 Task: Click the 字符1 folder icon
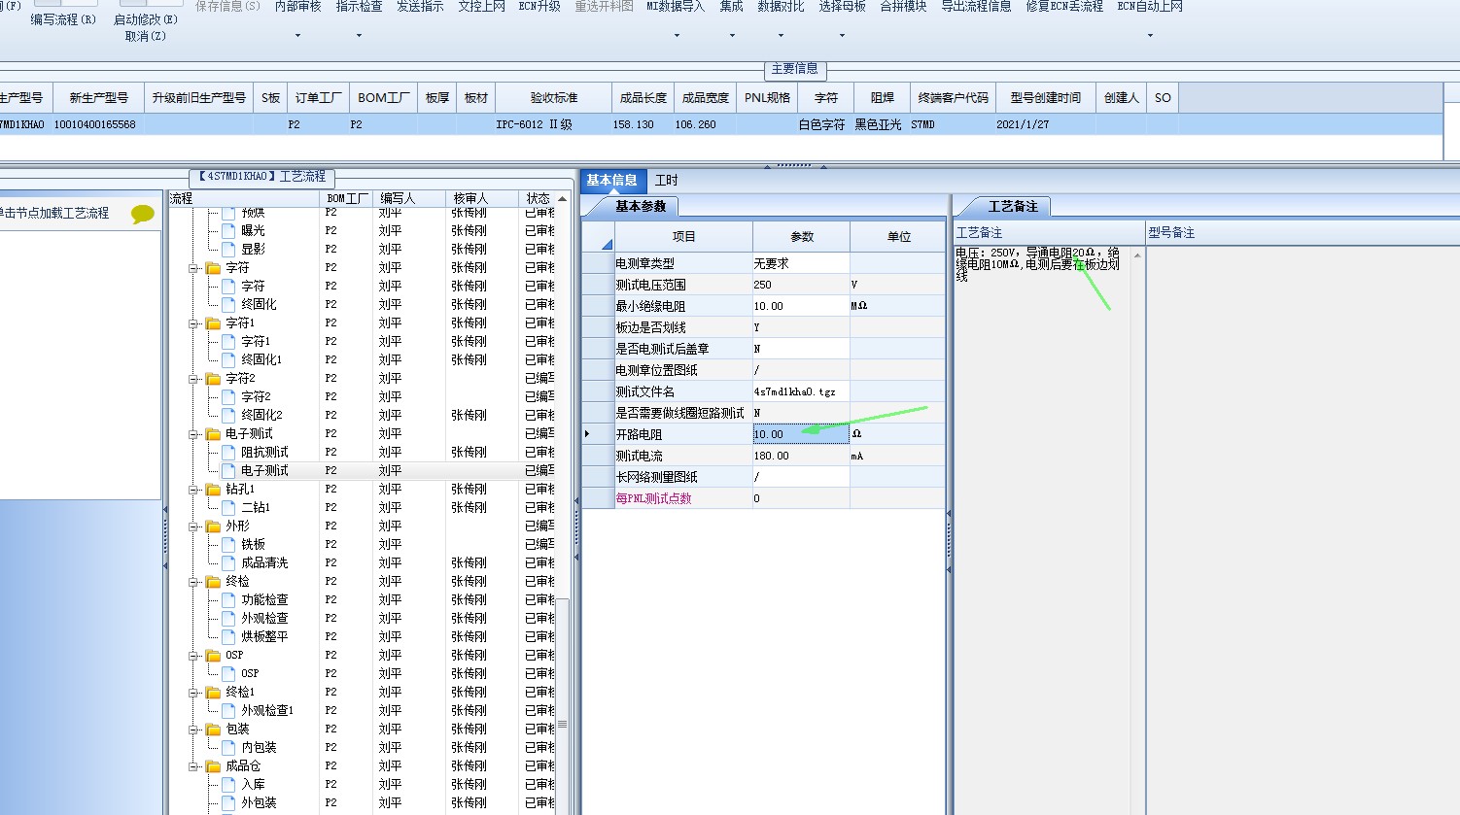pos(213,323)
